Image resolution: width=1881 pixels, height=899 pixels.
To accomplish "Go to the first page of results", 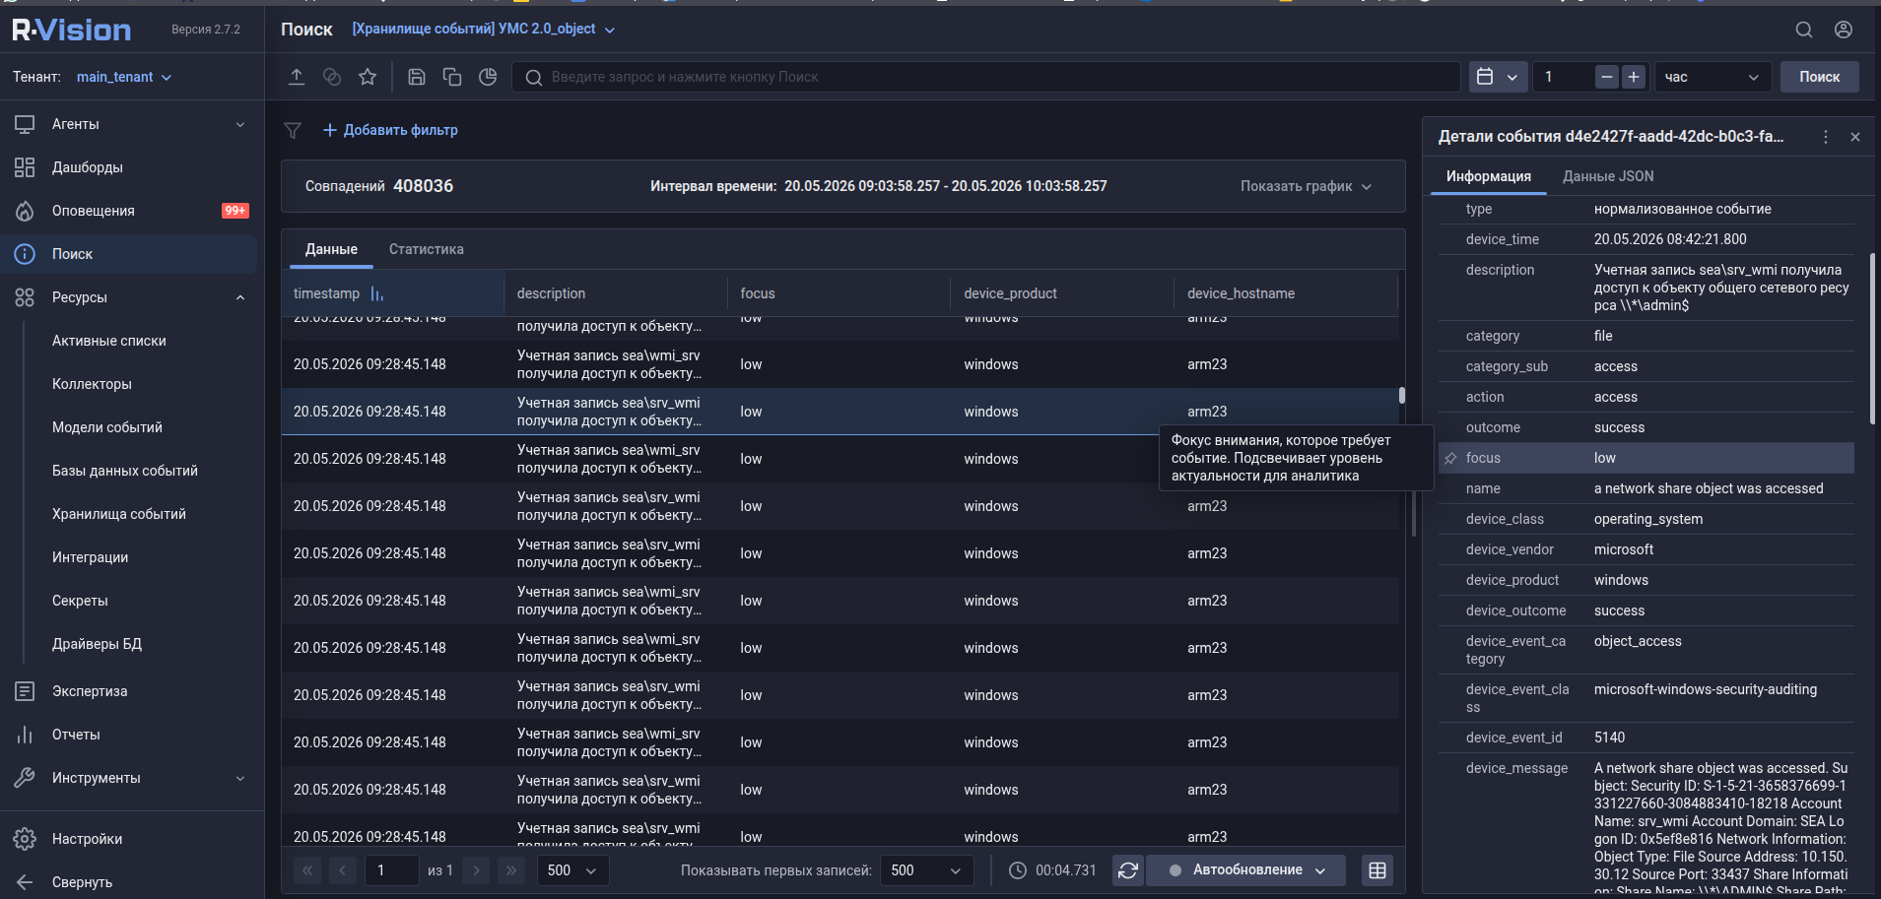I will pyautogui.click(x=307, y=870).
